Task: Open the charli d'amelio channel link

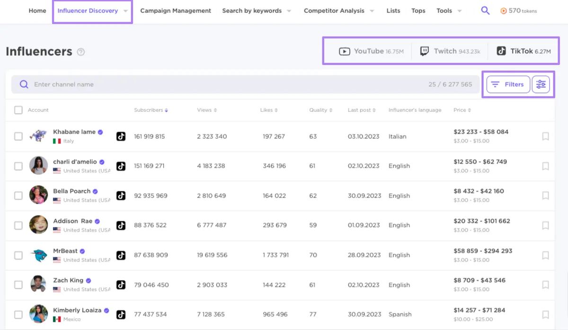Action: click(x=75, y=161)
